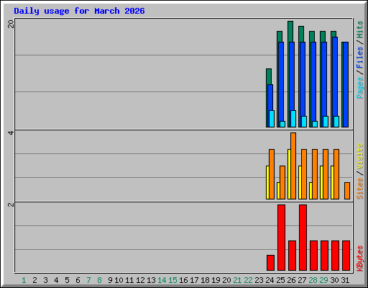This screenshot has width=368, height=288.
Task: Select the blue Files bar for day 30
Action: (335, 76)
